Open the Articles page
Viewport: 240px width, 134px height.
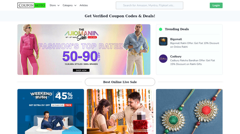(x=83, y=5)
